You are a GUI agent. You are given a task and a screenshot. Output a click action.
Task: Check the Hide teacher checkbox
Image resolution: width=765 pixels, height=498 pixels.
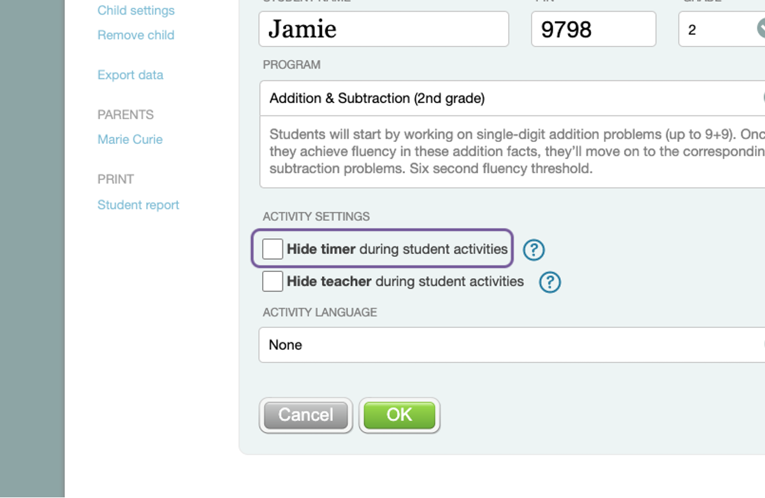coord(273,281)
